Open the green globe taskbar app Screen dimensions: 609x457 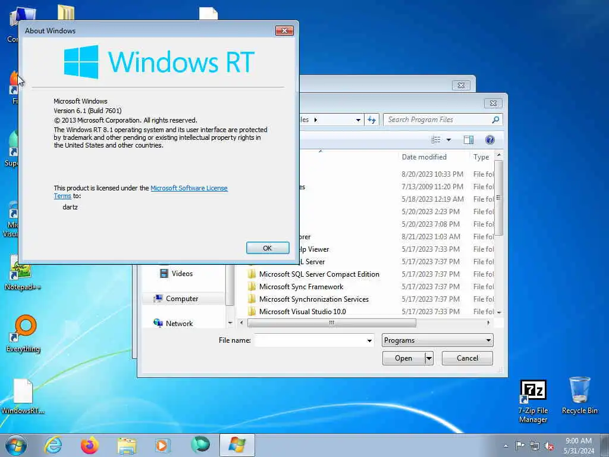tap(200, 445)
